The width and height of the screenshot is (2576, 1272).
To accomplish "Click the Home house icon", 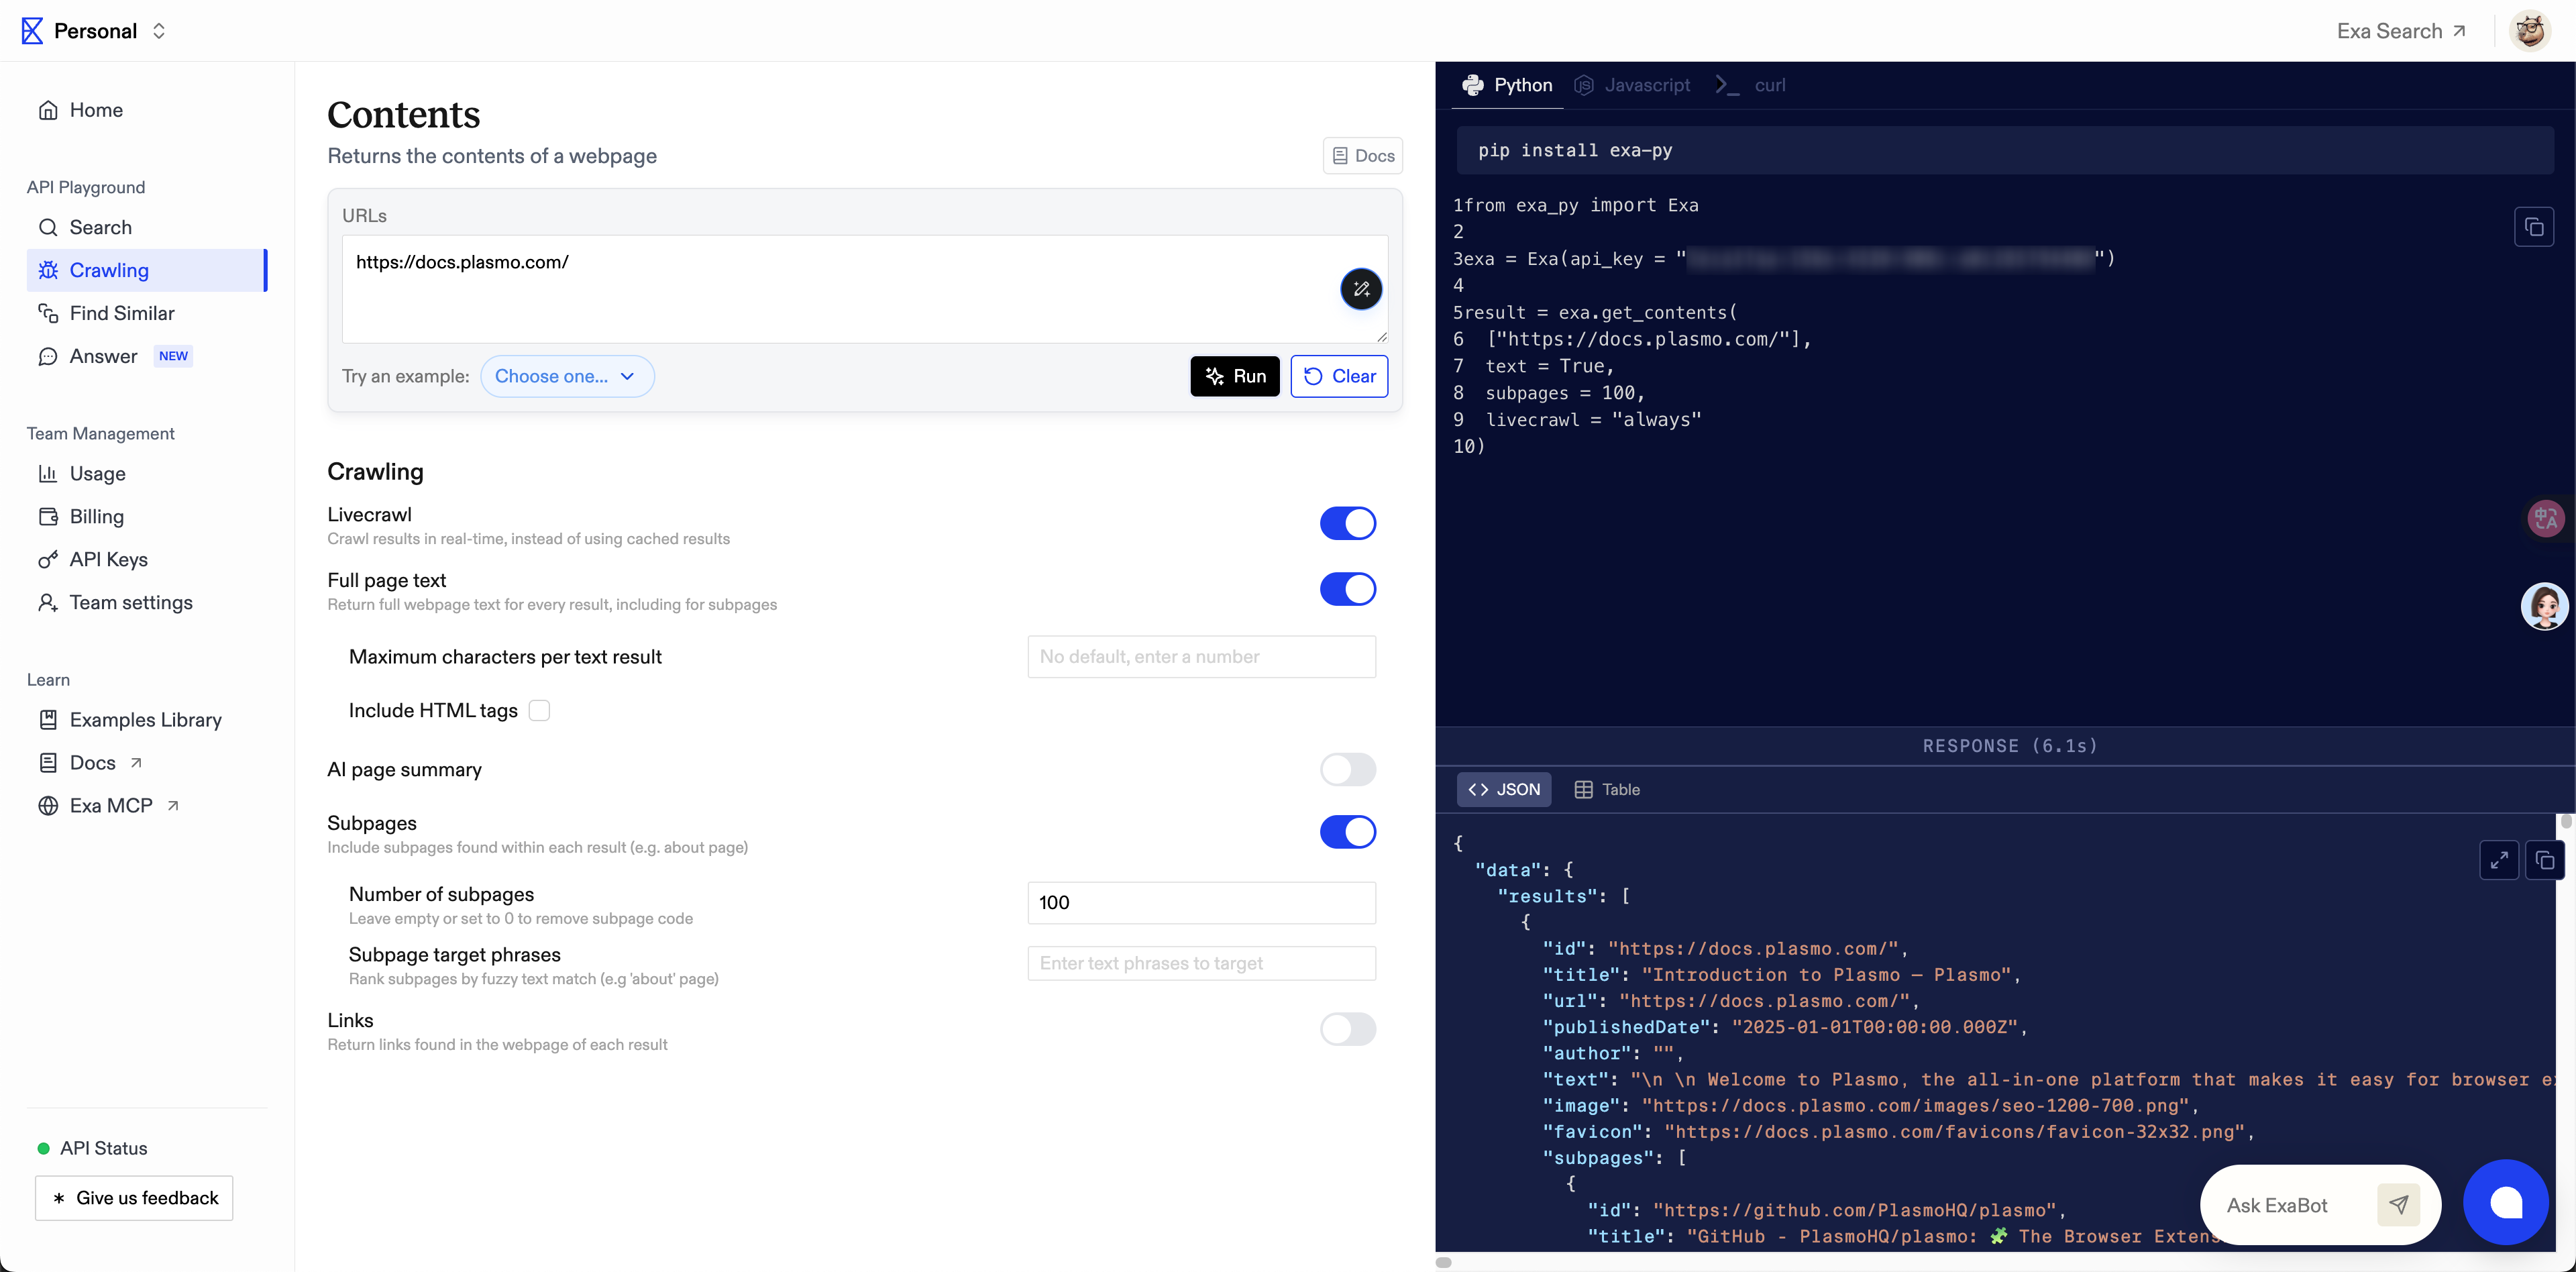I will [48, 110].
